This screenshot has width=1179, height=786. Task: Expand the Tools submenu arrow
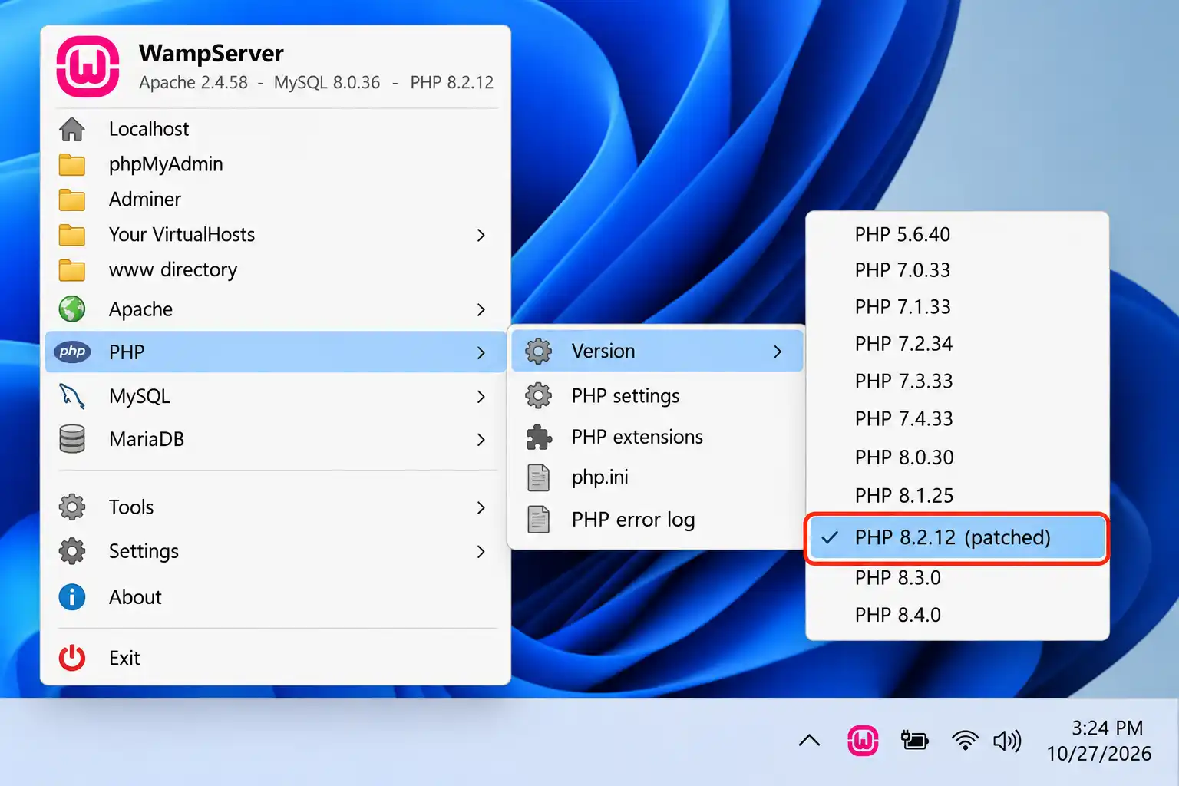pyautogui.click(x=481, y=507)
